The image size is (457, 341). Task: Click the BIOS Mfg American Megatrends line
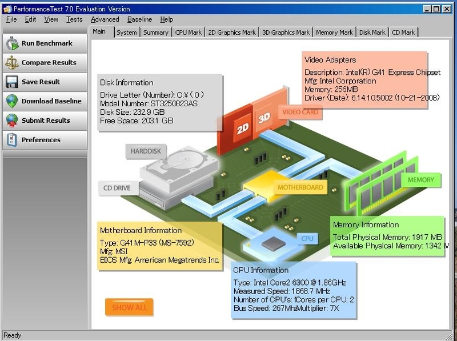tap(159, 260)
